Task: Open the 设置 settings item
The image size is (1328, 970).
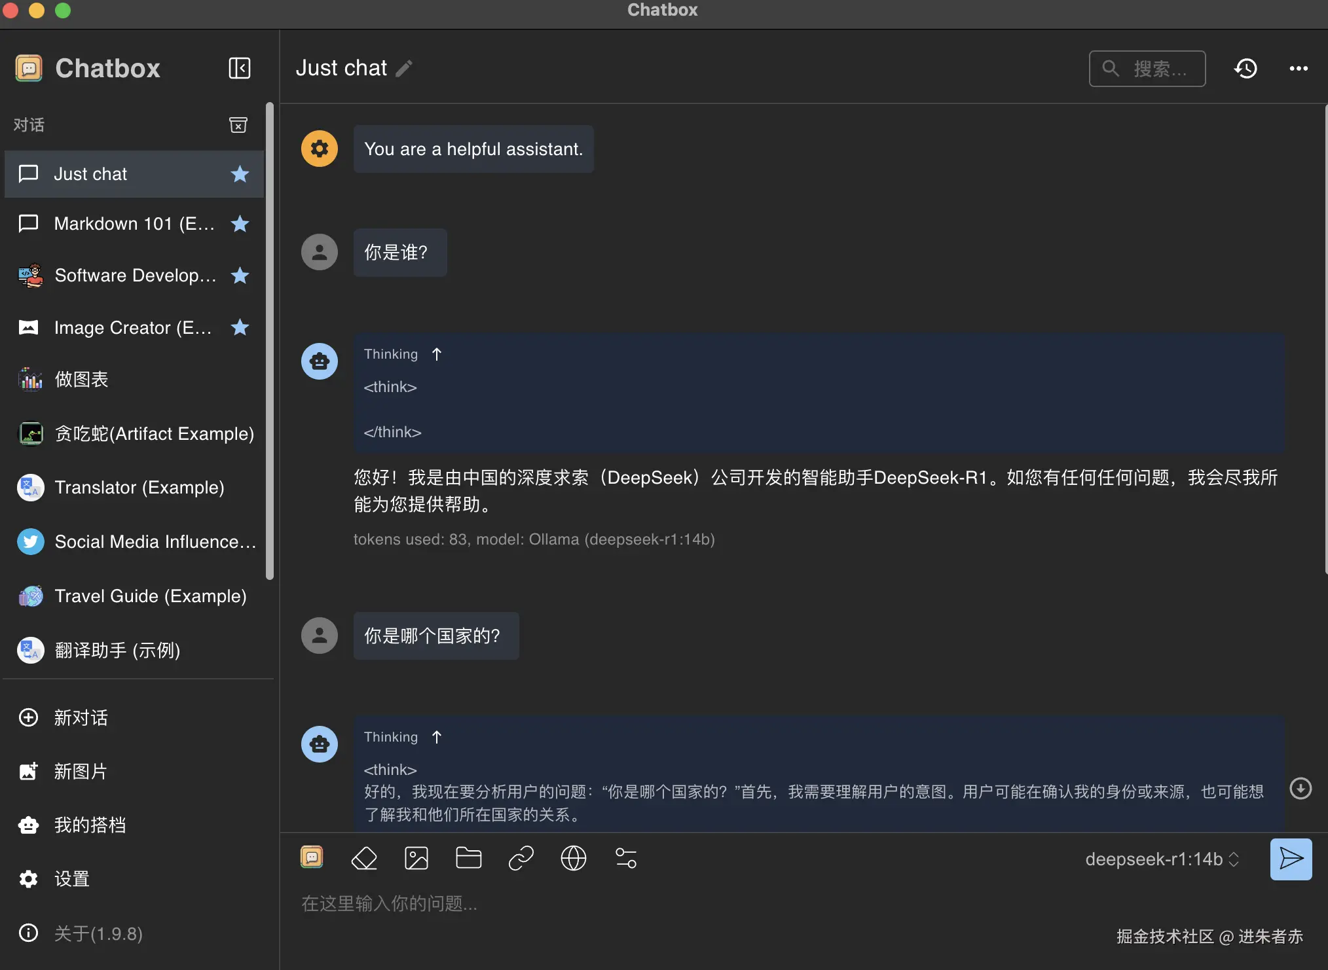Action: pyautogui.click(x=71, y=879)
